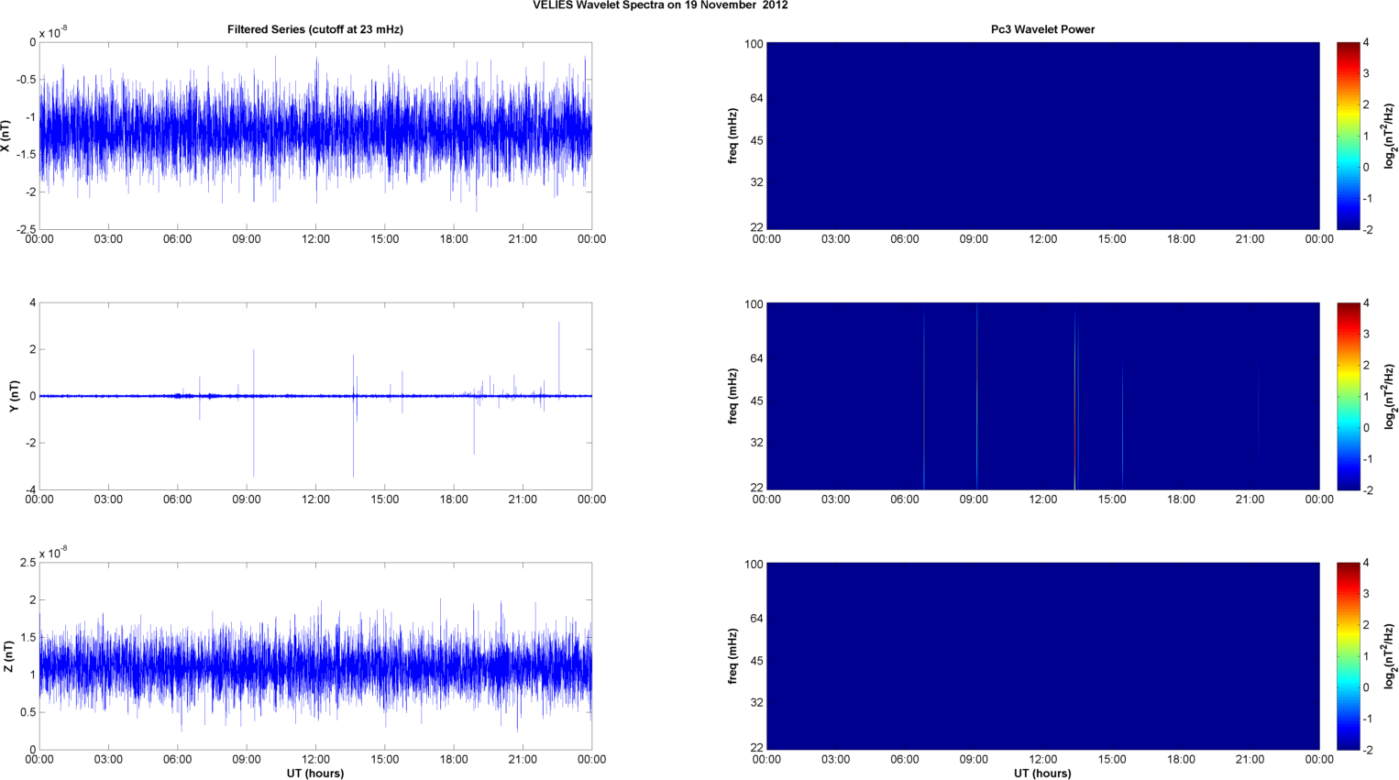Click the UT (hours) label under Z series

pyautogui.click(x=315, y=774)
